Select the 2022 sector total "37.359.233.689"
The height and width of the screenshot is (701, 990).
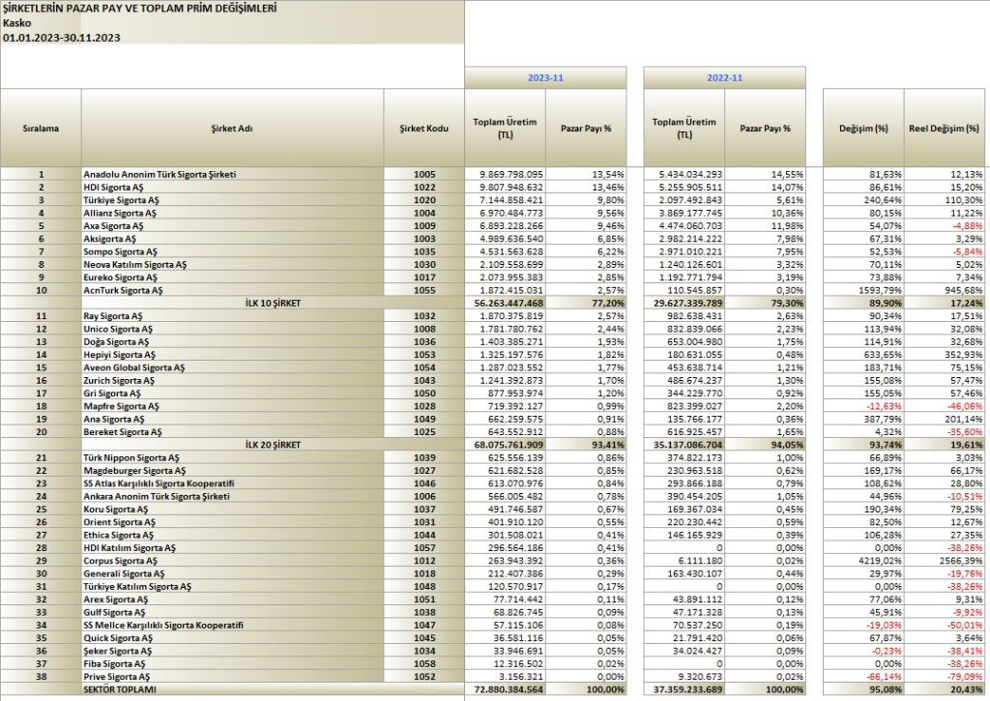coord(687,689)
